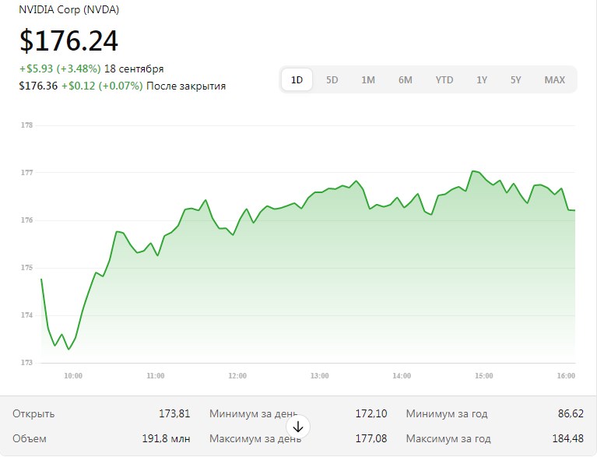The image size is (597, 457).
Task: Switch chart to the 1M range
Action: 368,80
